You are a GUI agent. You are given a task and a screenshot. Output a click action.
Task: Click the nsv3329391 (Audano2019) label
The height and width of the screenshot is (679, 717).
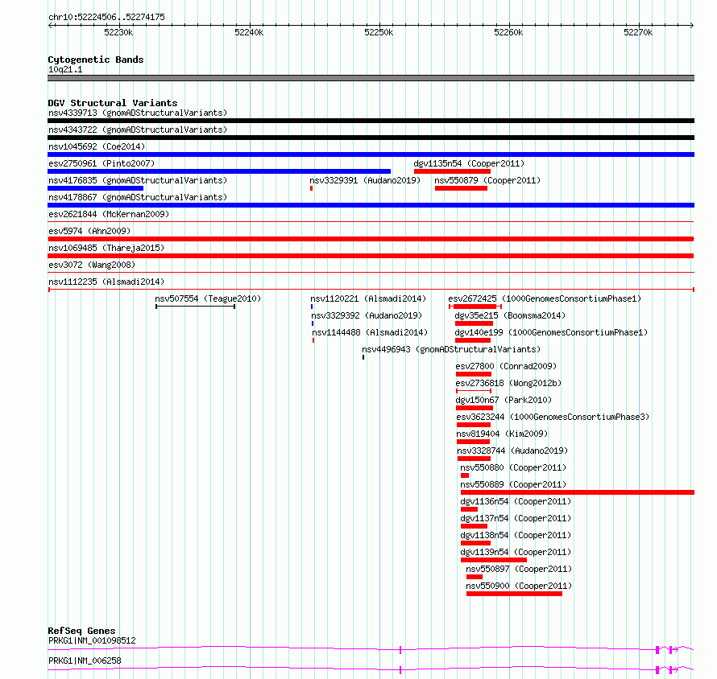tap(365, 180)
